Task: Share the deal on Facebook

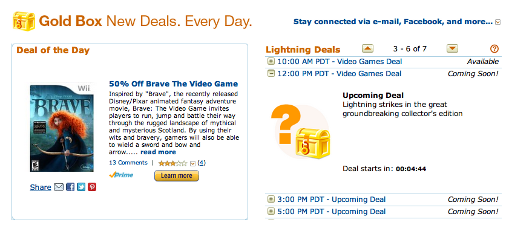Action: tap(70, 187)
